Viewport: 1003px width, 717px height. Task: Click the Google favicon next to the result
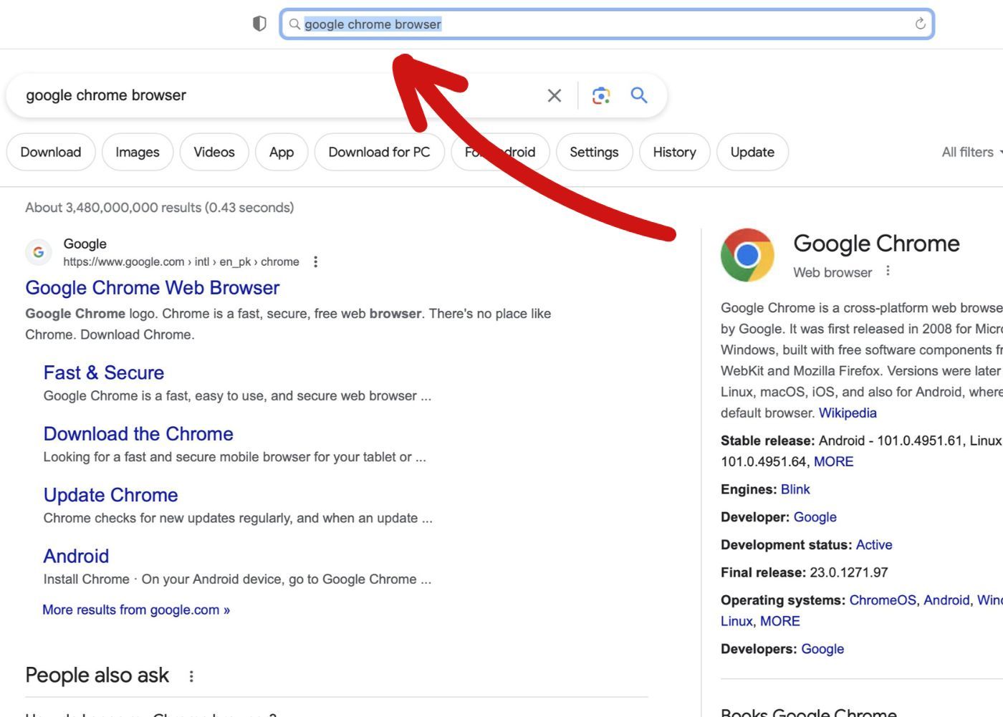(38, 252)
